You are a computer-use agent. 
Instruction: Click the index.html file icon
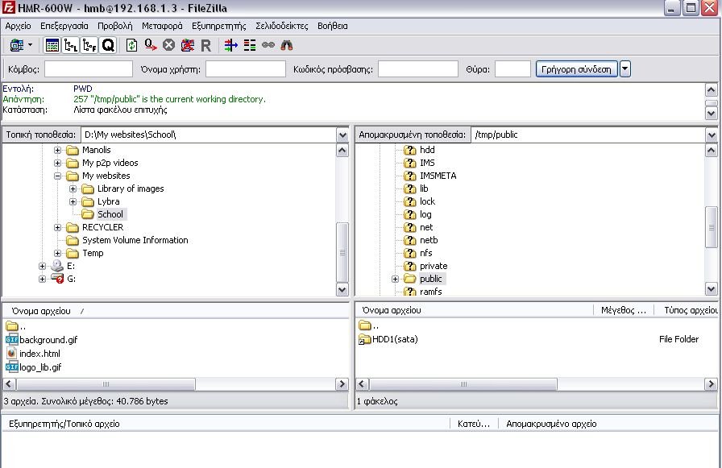pyautogui.click(x=11, y=354)
